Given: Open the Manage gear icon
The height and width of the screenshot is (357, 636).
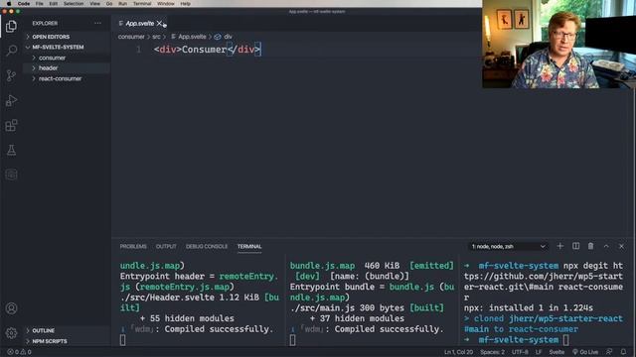Looking at the screenshot, I should pyautogui.click(x=11, y=333).
